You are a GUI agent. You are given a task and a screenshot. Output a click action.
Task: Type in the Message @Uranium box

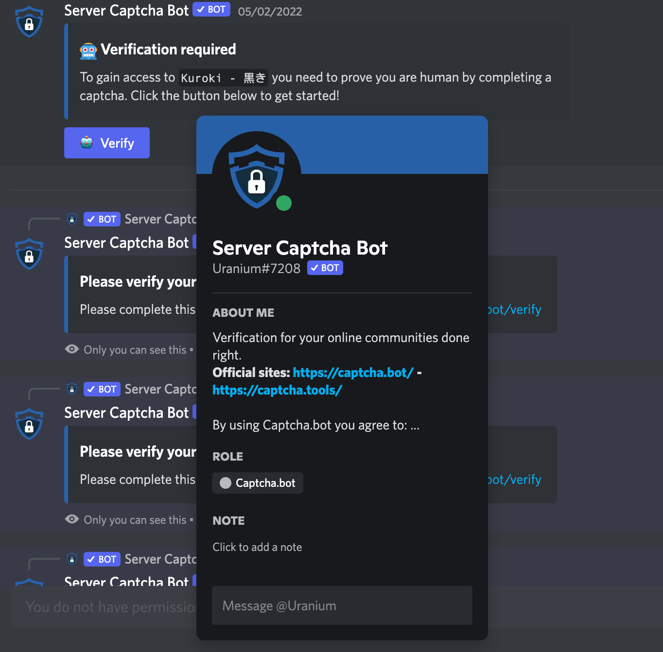342,605
